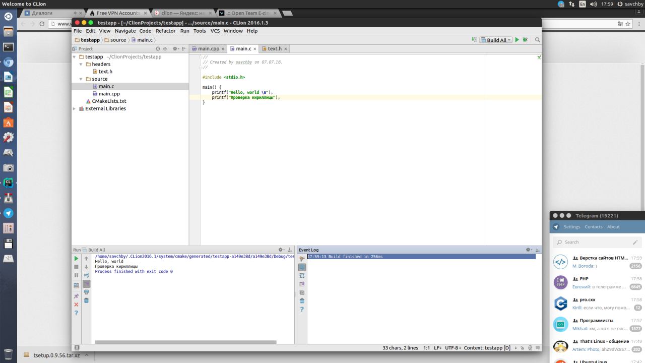Viewport: 645px width, 363px height.
Task: Open the Event Log settings wrench icon
Action: tap(302, 259)
